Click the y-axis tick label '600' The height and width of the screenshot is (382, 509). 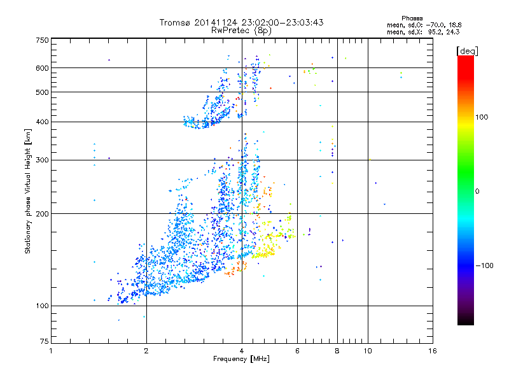click(x=43, y=68)
